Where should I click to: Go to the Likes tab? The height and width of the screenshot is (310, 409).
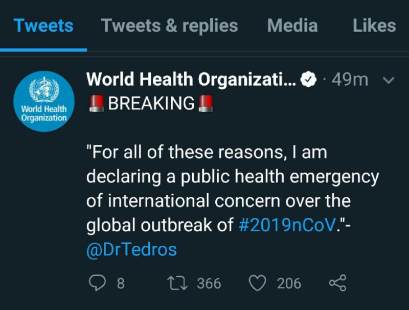point(374,25)
